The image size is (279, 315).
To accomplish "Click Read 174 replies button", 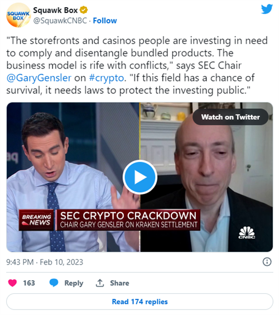I will click(139, 302).
